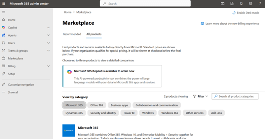265x139 pixels.
Task: Select the Office 365 category chip
Action: click(x=97, y=105)
